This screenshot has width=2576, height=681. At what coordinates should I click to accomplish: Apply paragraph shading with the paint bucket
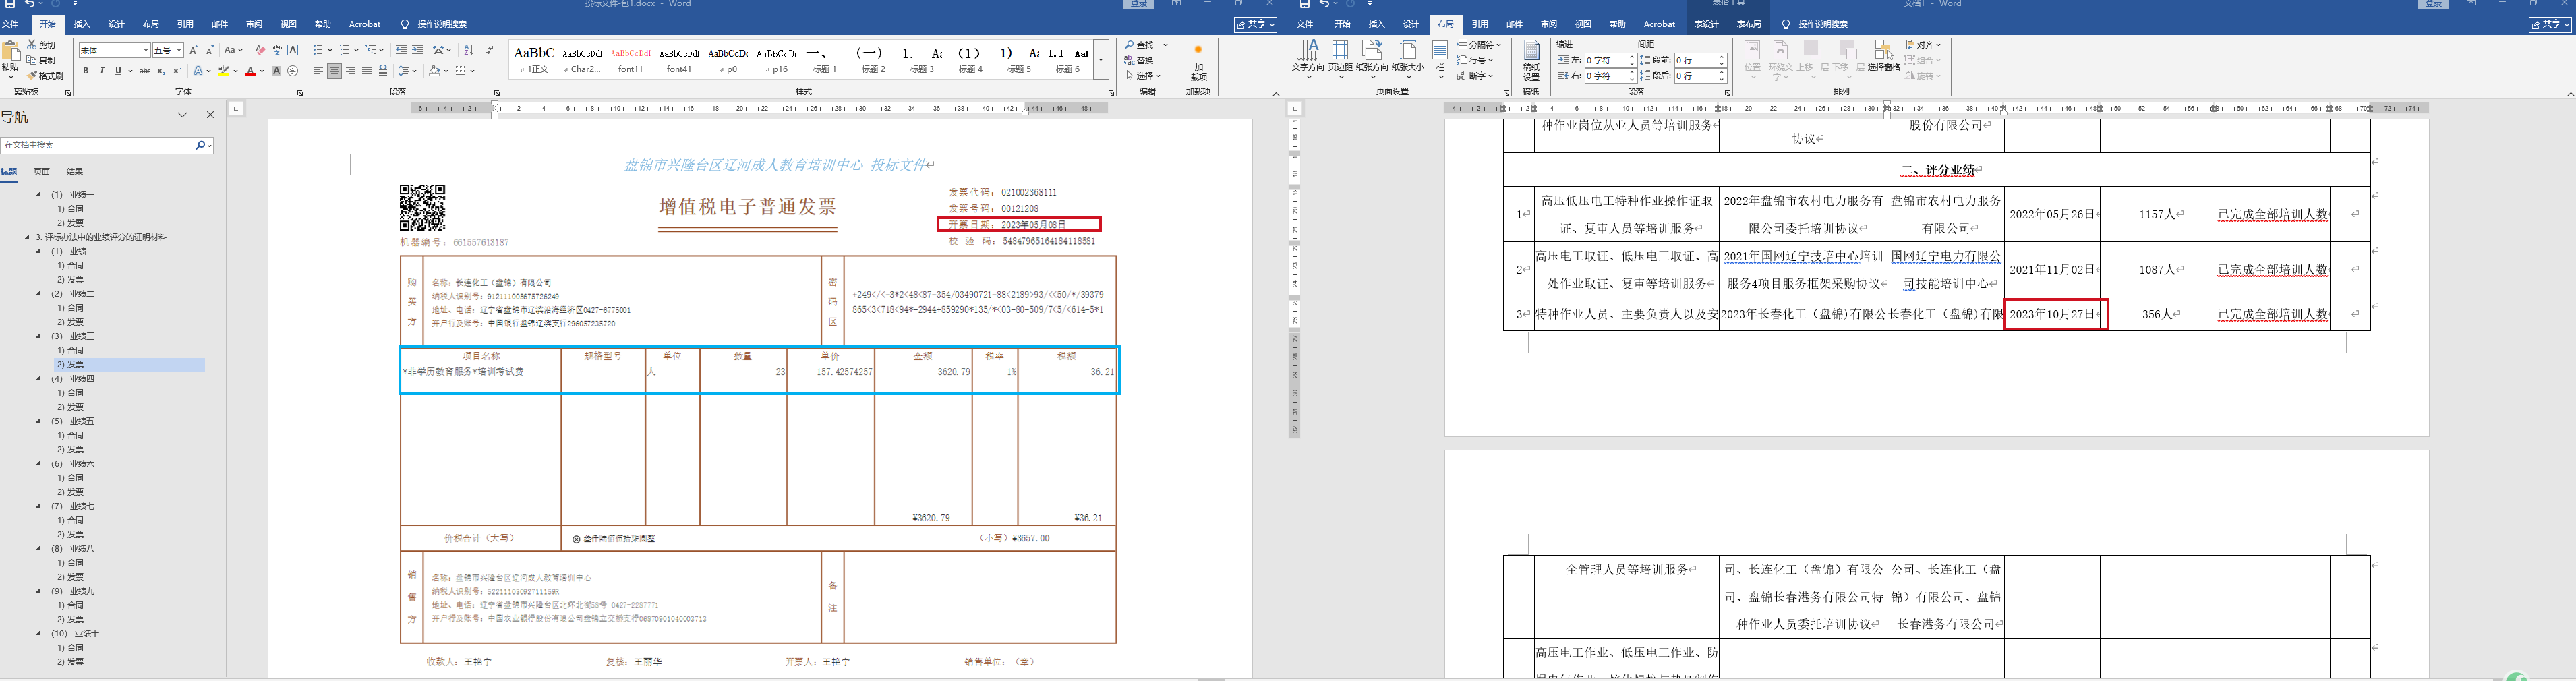[434, 71]
